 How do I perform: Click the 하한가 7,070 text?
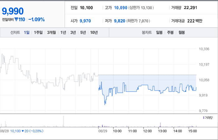point(138,21)
